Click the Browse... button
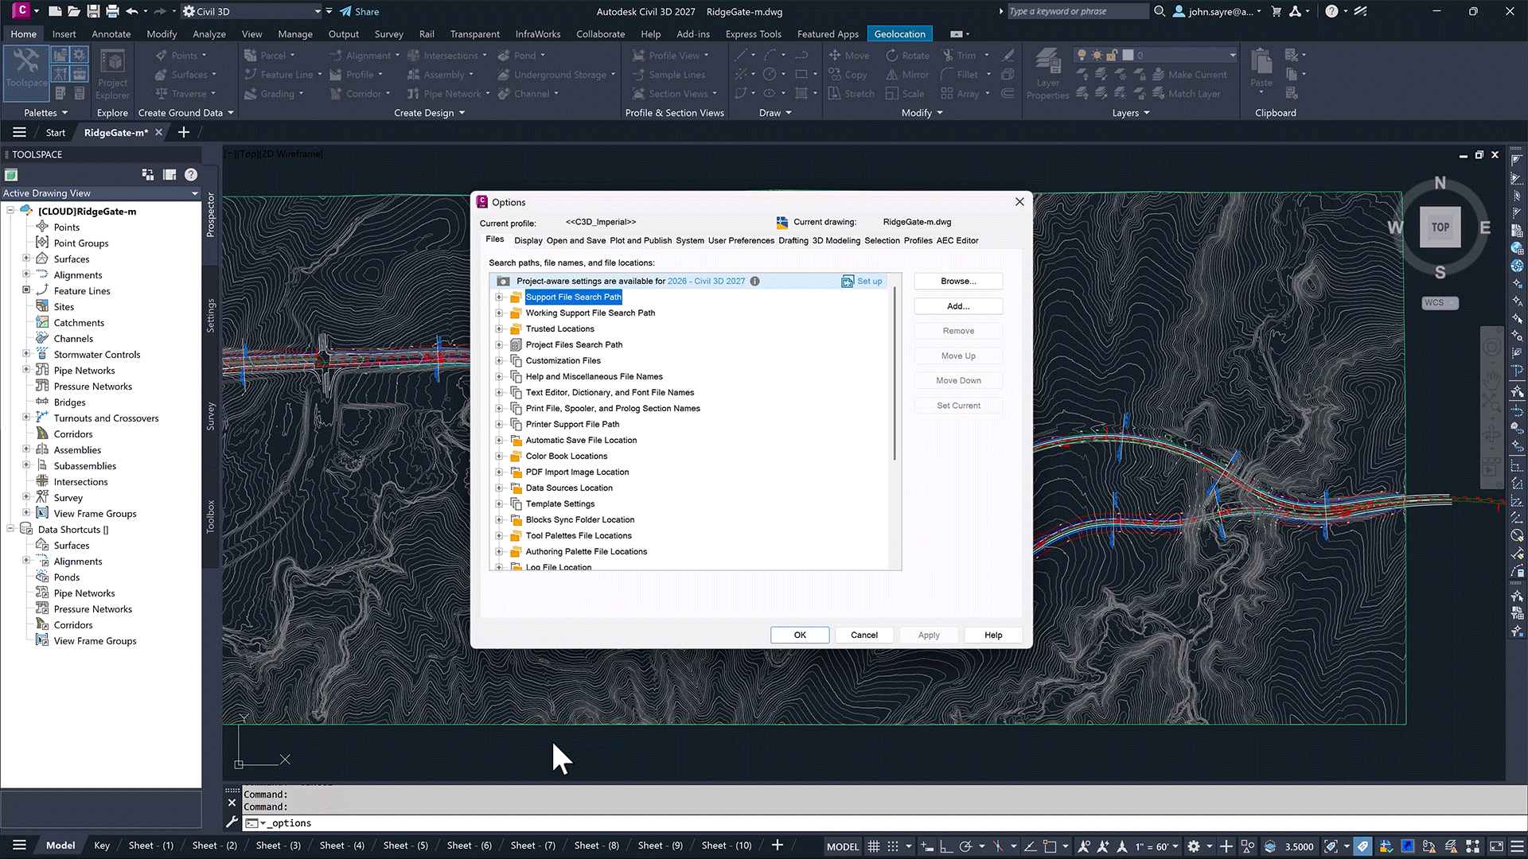 (958, 282)
